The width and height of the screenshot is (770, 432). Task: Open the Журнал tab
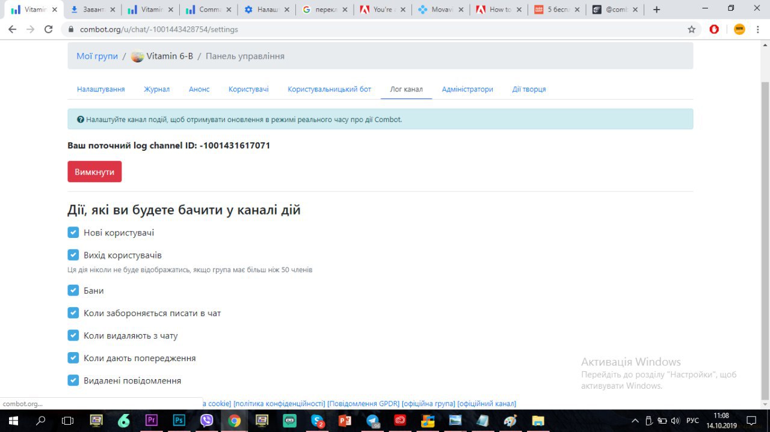coord(157,89)
